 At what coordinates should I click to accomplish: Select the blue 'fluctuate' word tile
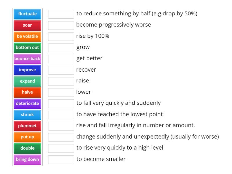click(x=27, y=14)
